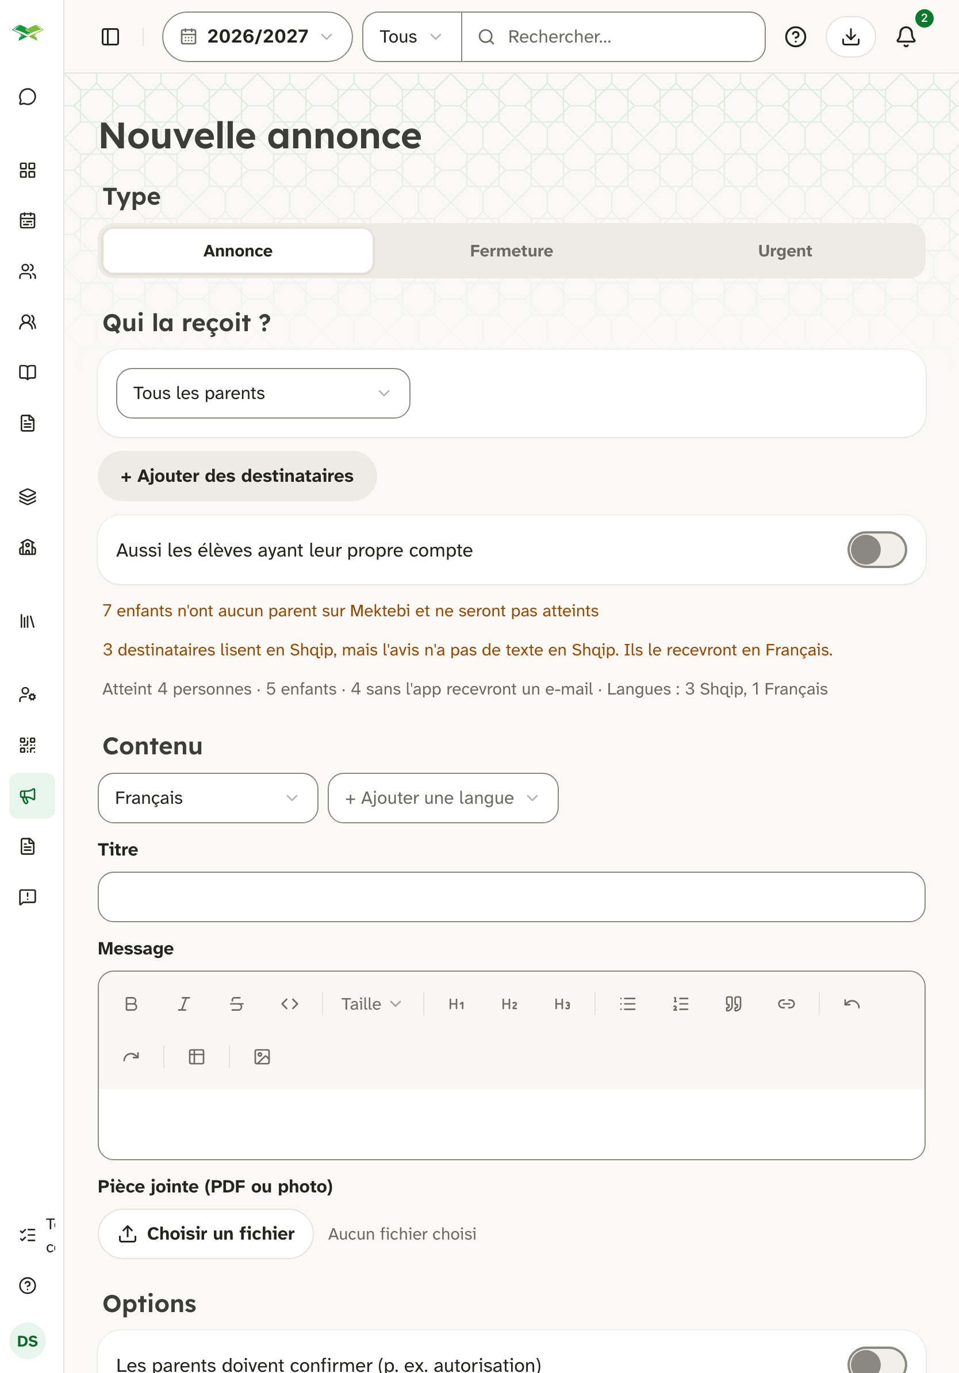Insert image in message editor
Viewport: 959px width, 1373px height.
click(262, 1057)
